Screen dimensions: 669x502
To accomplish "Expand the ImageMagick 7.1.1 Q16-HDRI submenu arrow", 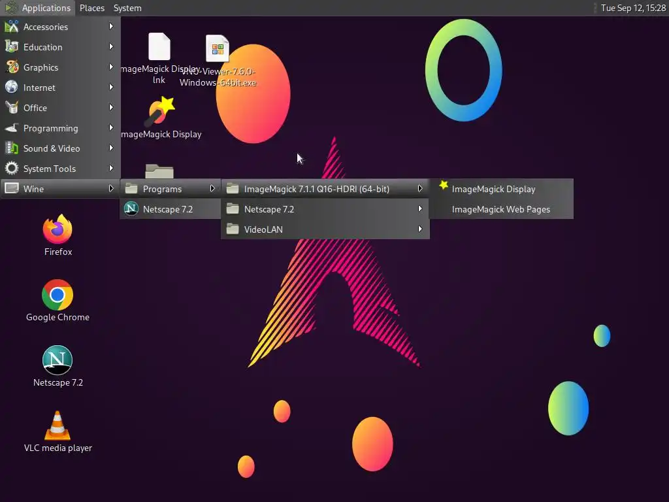I will [x=420, y=188].
